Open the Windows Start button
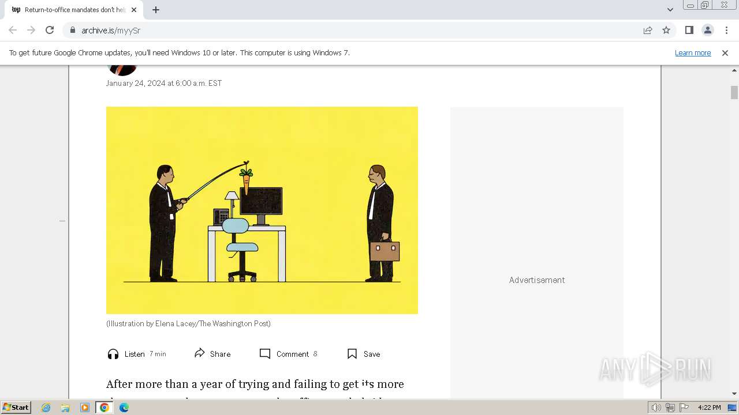This screenshot has height=415, width=739. (x=16, y=408)
